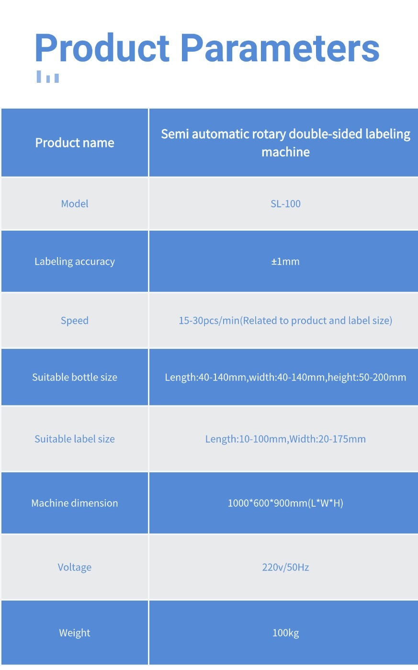Select the Speed label cell
This screenshot has height=670, width=418.
point(75,320)
